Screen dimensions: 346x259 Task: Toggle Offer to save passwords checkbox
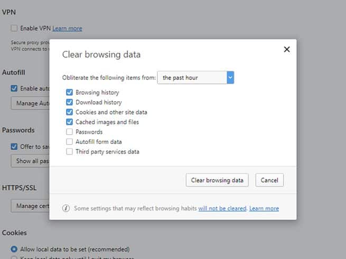point(14,146)
